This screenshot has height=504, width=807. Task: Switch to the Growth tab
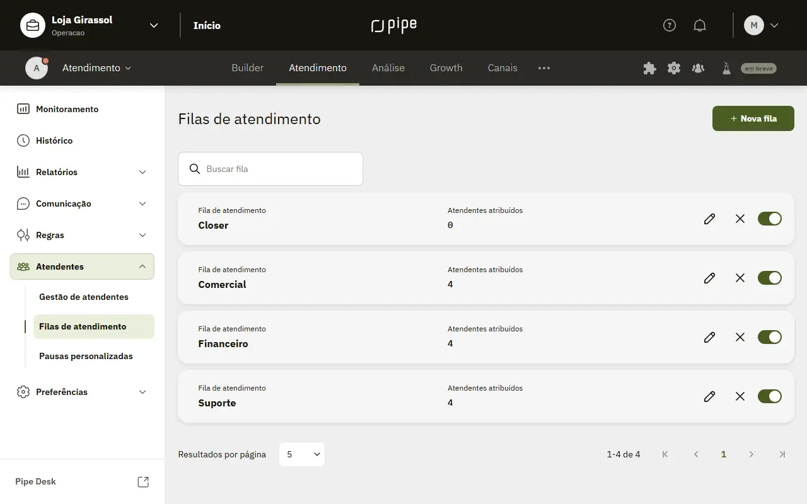446,68
